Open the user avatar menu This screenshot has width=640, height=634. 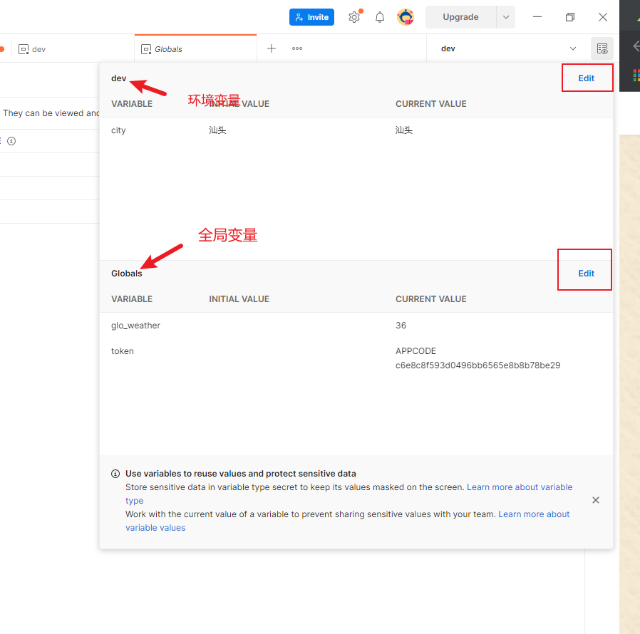(406, 17)
